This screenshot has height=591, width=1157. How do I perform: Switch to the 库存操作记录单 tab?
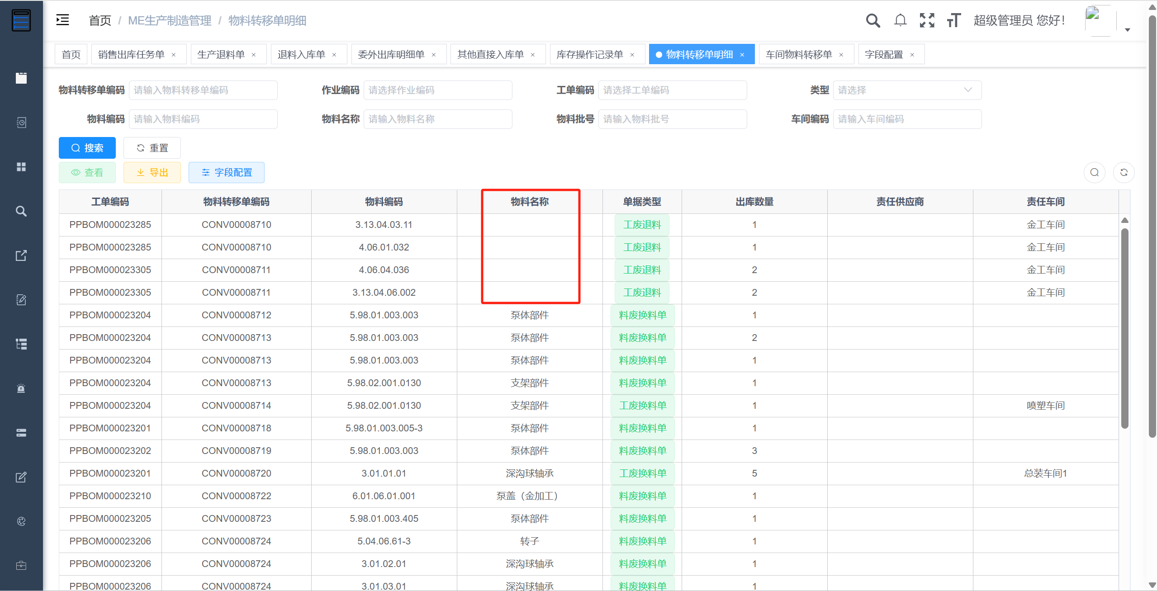pos(589,55)
